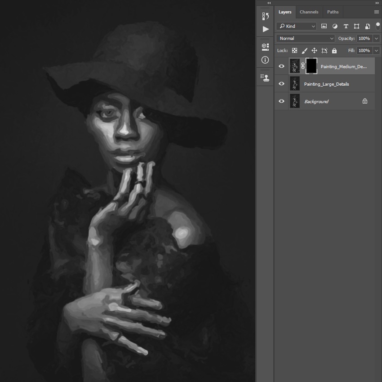Open the Normal blend mode dropdown
Image resolution: width=382 pixels, height=382 pixels.
tap(306, 38)
